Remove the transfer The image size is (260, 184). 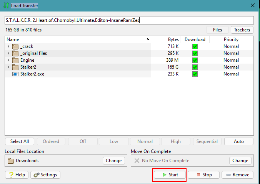pos(237,175)
